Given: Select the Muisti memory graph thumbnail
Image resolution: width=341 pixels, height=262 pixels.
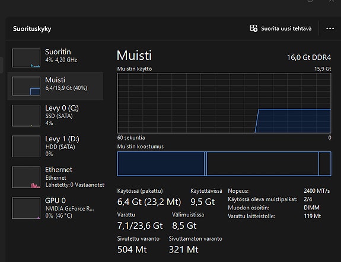Looking at the screenshot, I should tap(26, 86).
